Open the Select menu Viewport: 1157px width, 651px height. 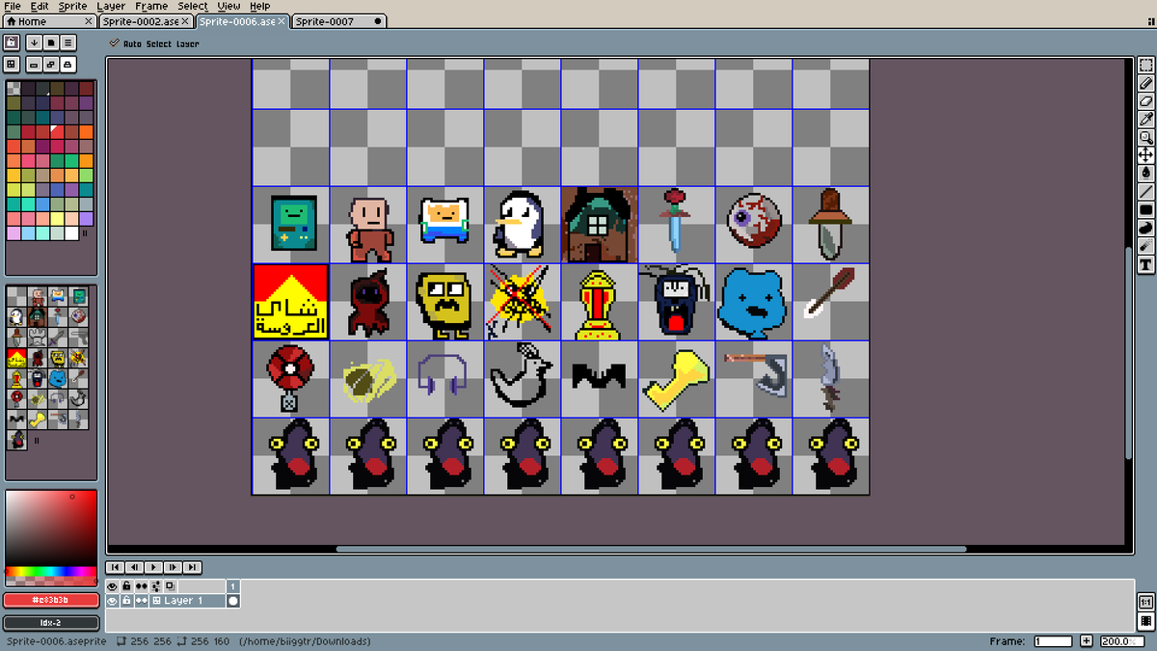tap(193, 6)
